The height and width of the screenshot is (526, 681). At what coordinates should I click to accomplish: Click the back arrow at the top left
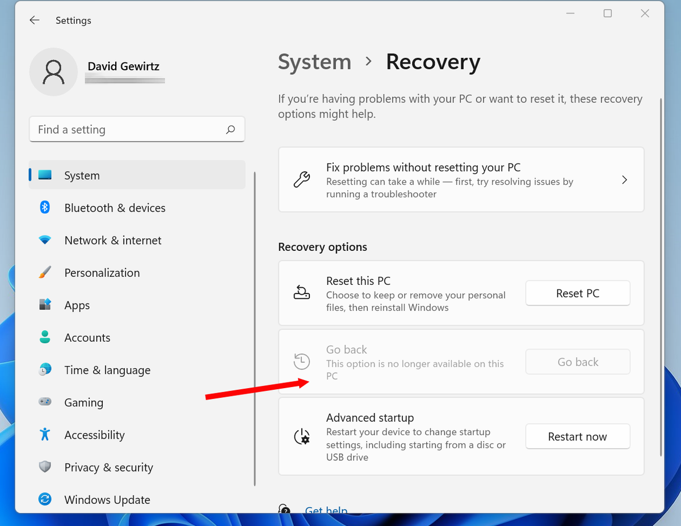34,20
